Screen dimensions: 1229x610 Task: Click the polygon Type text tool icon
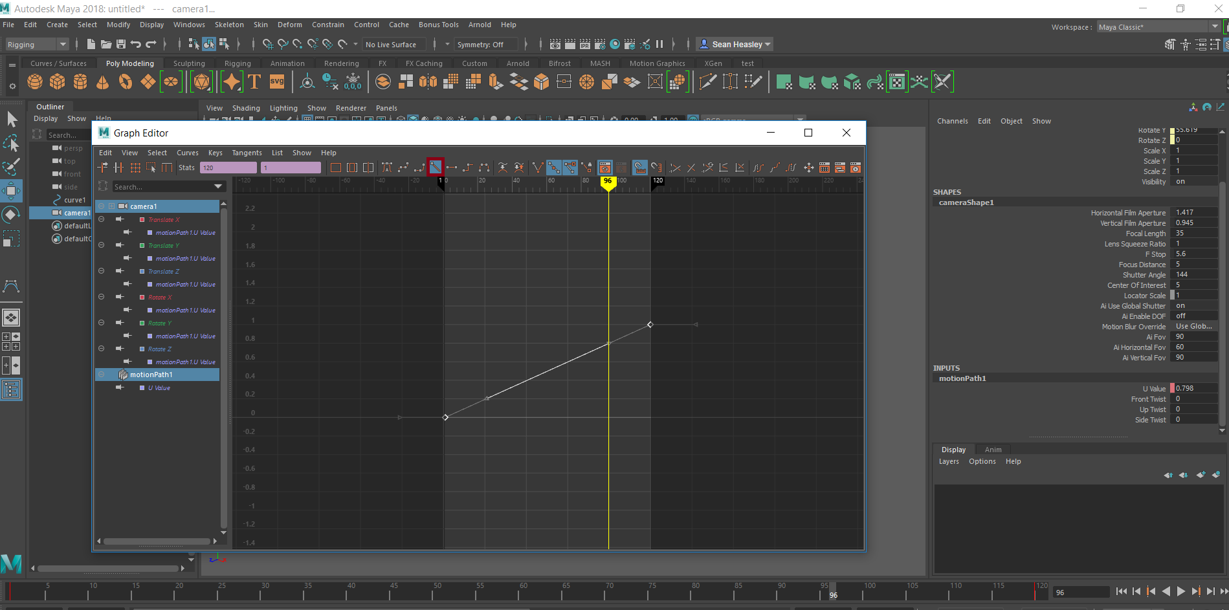(254, 82)
